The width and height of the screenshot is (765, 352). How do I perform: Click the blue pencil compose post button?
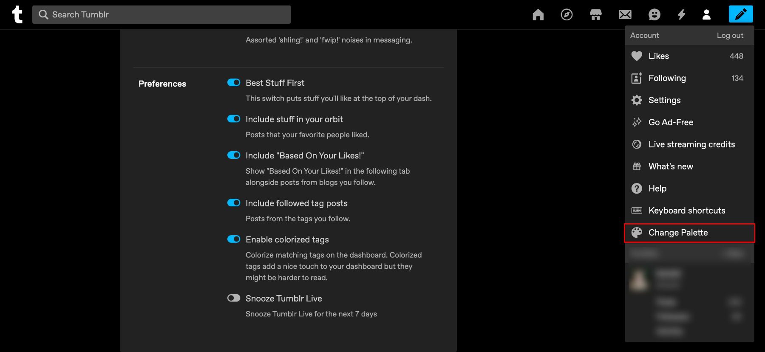(x=740, y=14)
